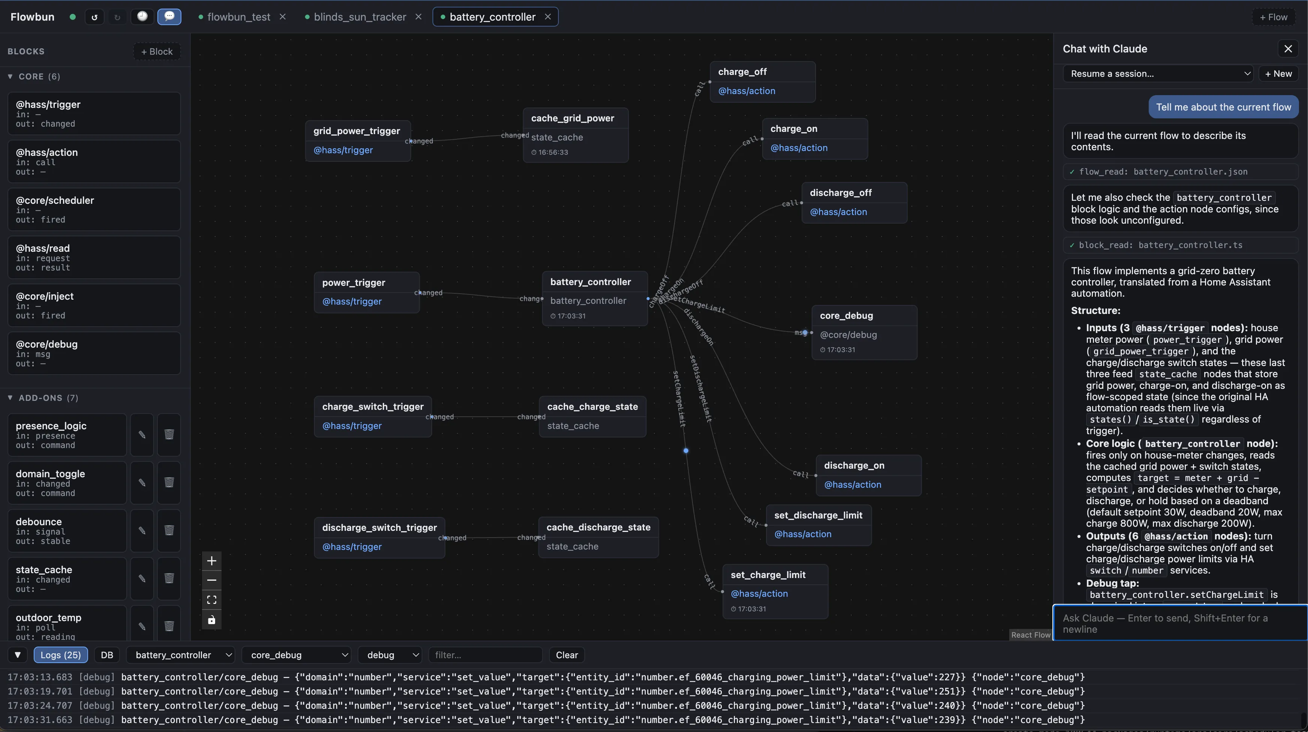
Task: Collapse the logs panel with triangle toggle
Action: coord(18,655)
